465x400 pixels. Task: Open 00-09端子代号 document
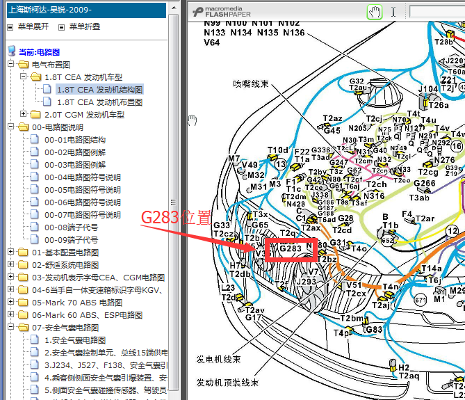tap(71, 240)
